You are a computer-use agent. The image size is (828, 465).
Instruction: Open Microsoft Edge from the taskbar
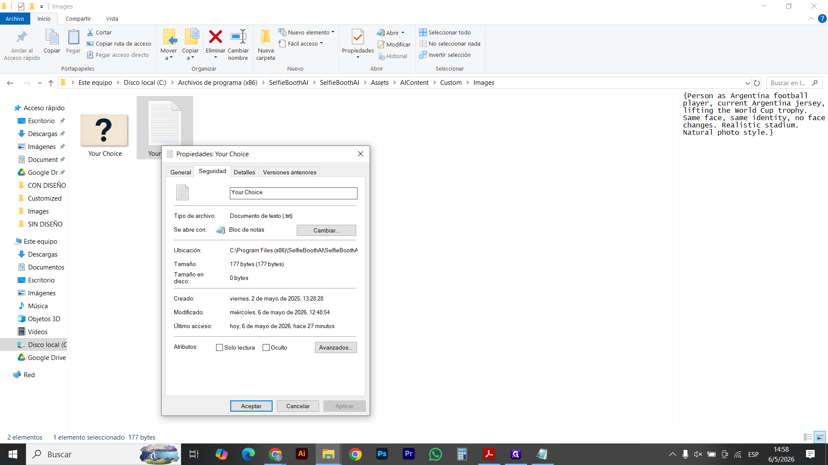248,454
